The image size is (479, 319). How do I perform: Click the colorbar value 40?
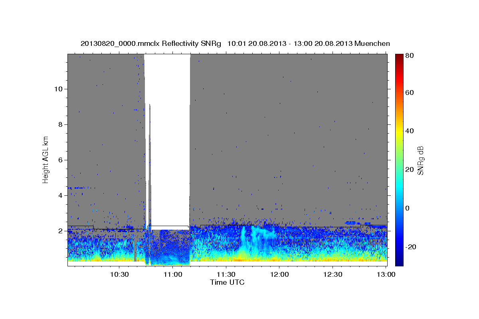(410, 131)
